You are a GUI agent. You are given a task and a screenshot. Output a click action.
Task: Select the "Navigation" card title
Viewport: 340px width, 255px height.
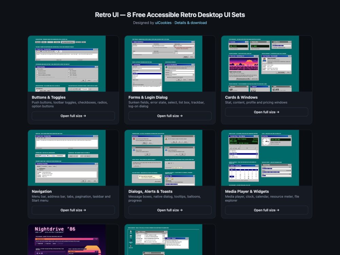click(41, 191)
